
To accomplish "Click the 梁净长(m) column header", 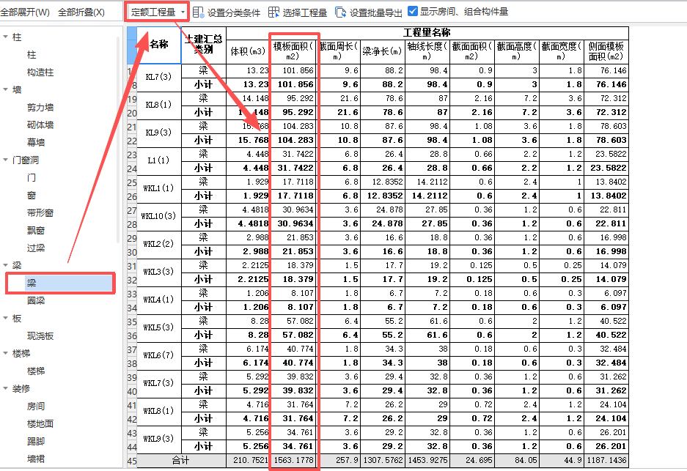I will [382, 51].
